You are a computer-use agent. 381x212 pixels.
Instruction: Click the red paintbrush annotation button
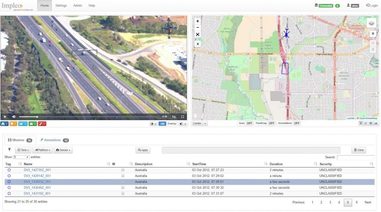(42, 124)
